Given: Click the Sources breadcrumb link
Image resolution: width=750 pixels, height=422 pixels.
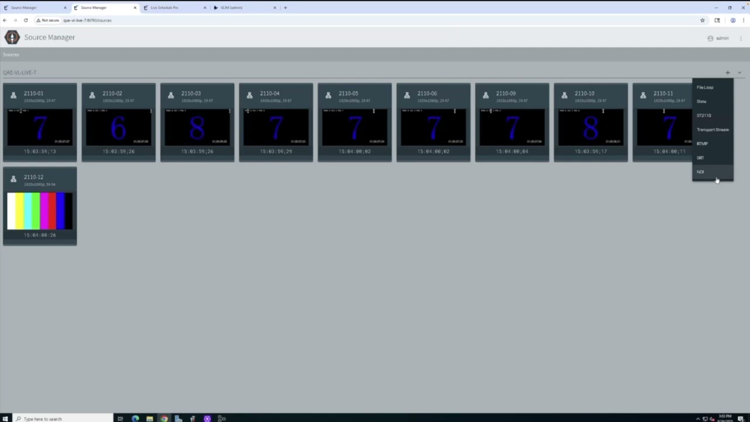Looking at the screenshot, I should (11, 55).
